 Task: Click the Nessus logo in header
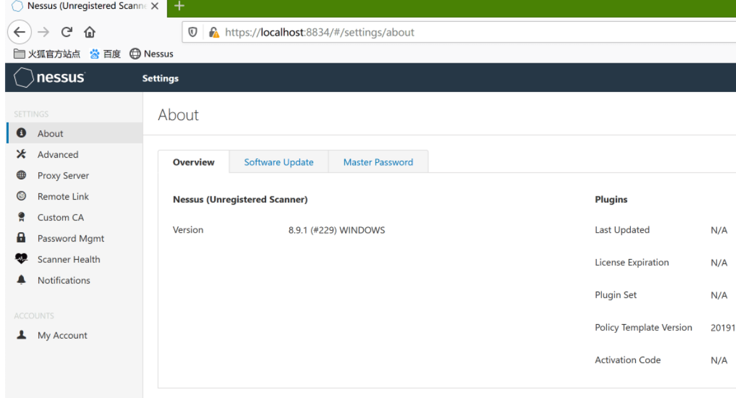pos(49,78)
